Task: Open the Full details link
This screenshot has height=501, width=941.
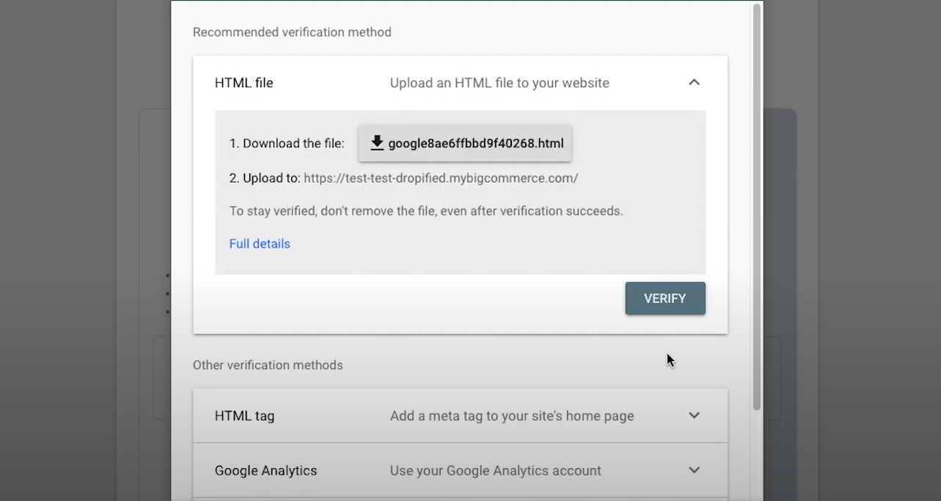Action: (260, 244)
